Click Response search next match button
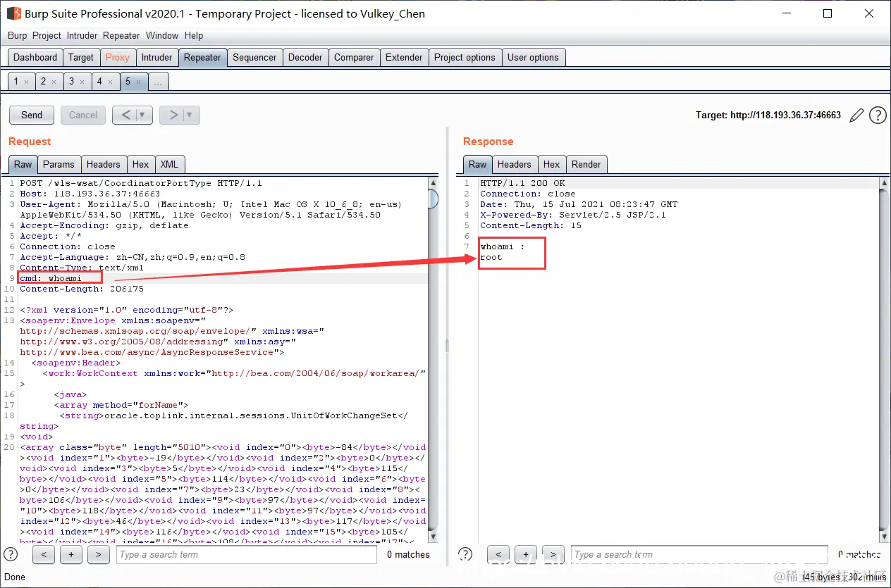891x588 pixels. (x=553, y=555)
